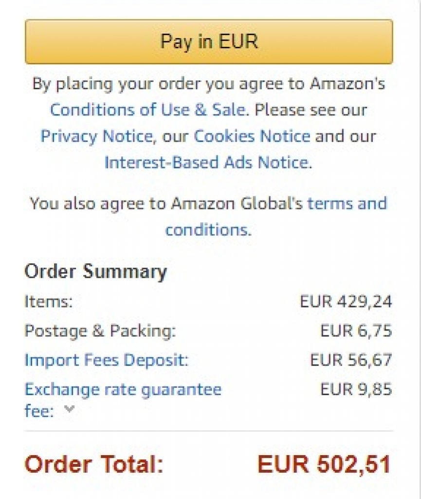Select the import fees amount EUR 56,67
421x499 pixels.
click(351, 361)
